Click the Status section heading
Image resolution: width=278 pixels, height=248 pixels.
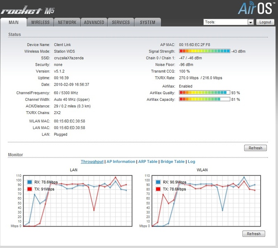(x=14, y=34)
